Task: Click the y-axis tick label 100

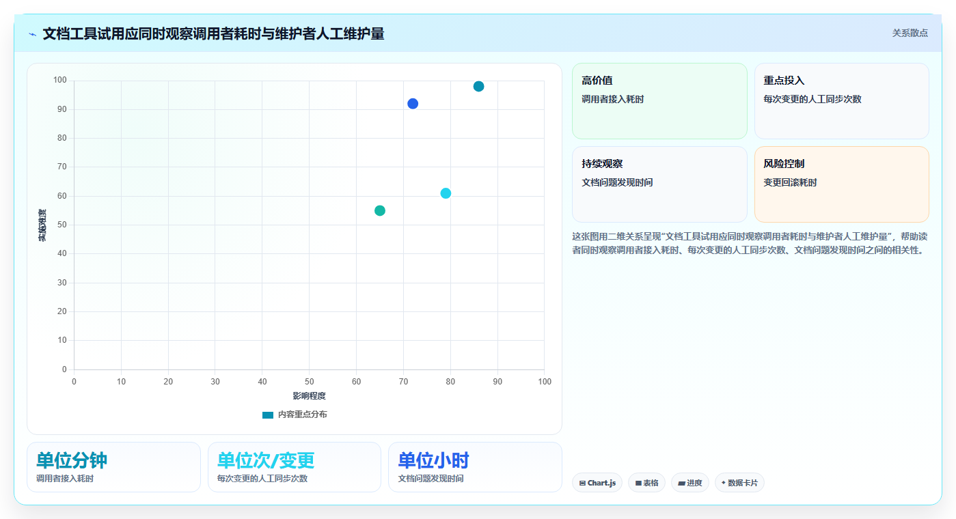Action: pyautogui.click(x=60, y=81)
